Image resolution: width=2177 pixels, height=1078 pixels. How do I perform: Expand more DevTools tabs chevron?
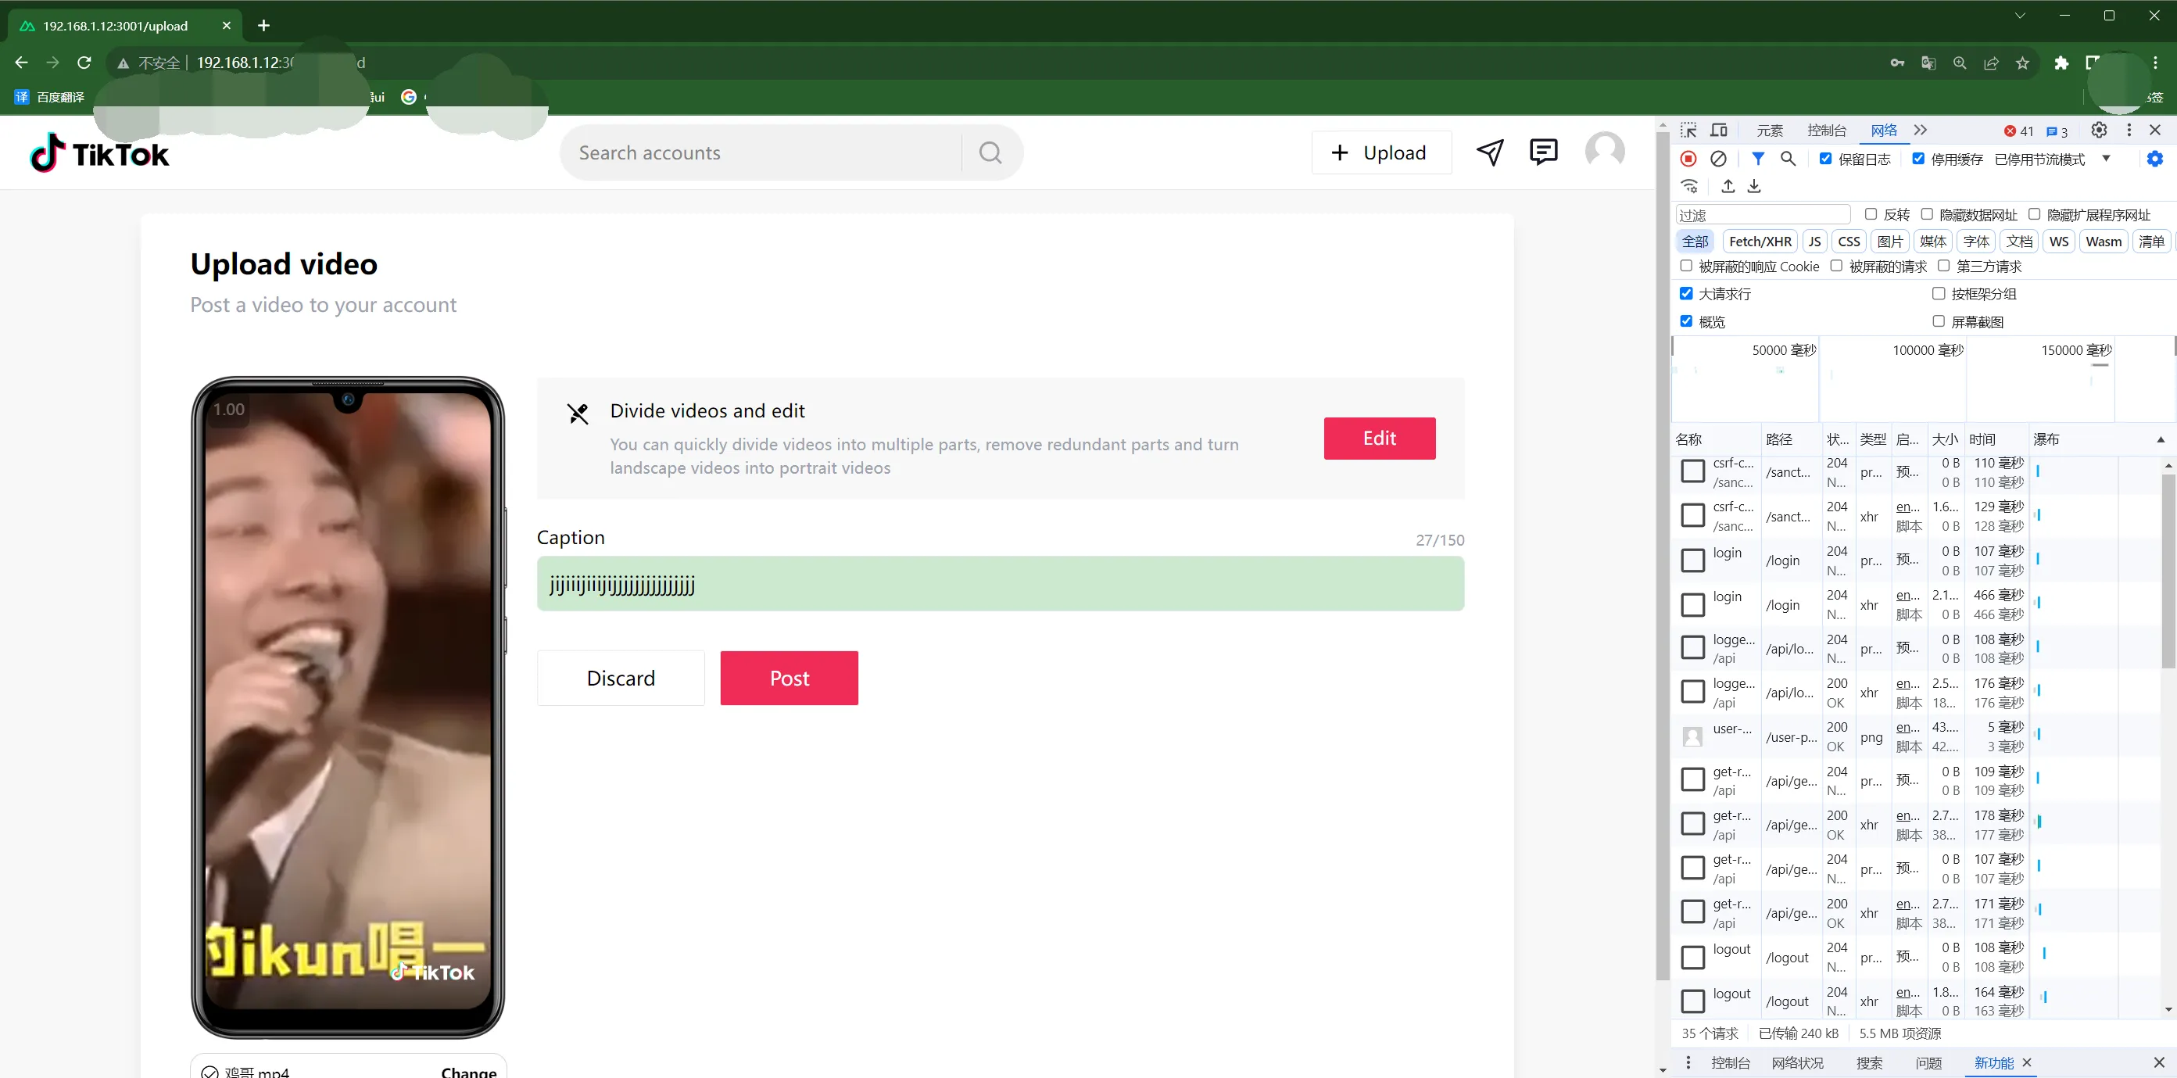1921,130
